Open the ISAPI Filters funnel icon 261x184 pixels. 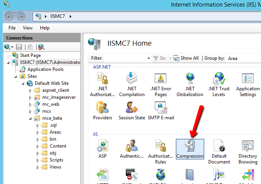tap(161, 175)
